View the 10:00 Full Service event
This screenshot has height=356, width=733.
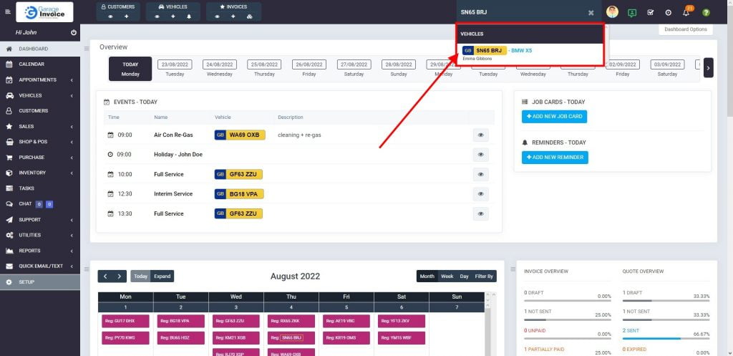click(480, 174)
